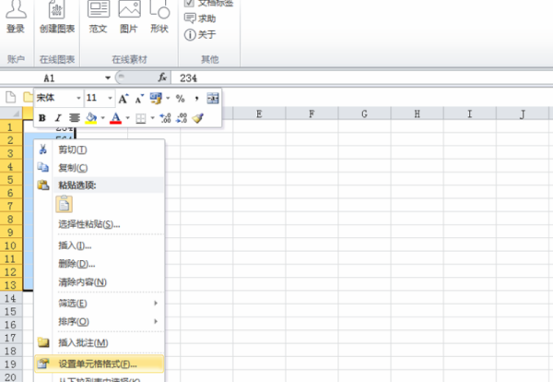Open the borders dropdown arrow

click(152, 118)
